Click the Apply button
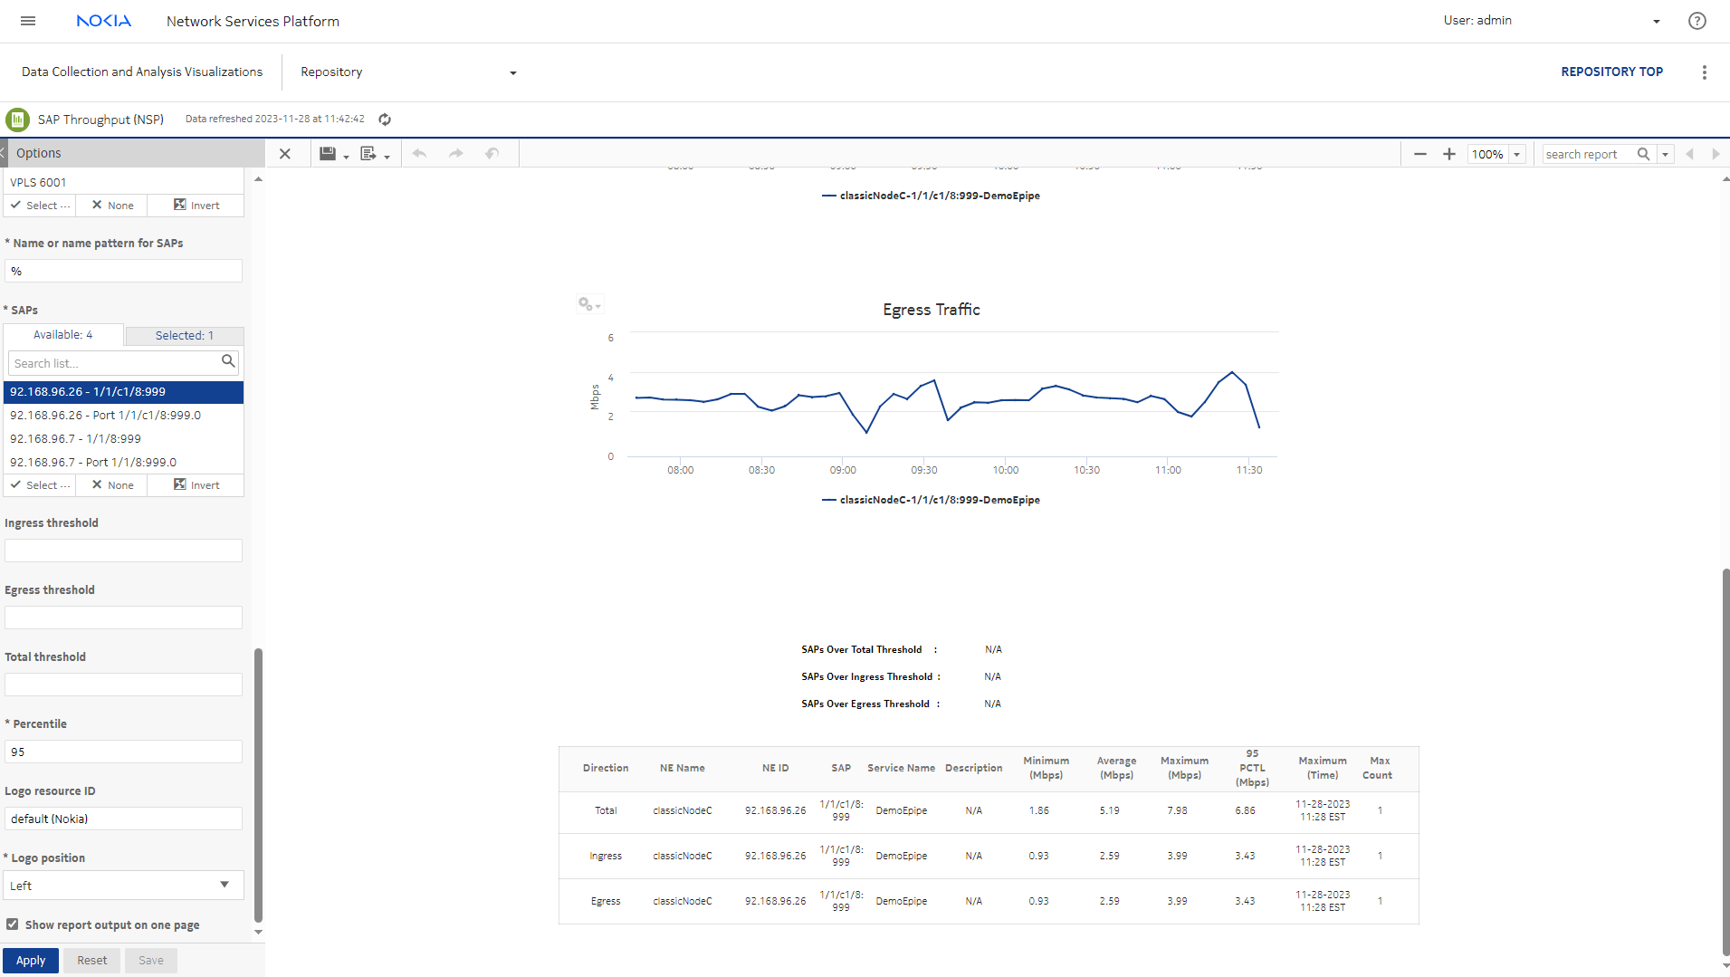The width and height of the screenshot is (1730, 977). [31, 961]
